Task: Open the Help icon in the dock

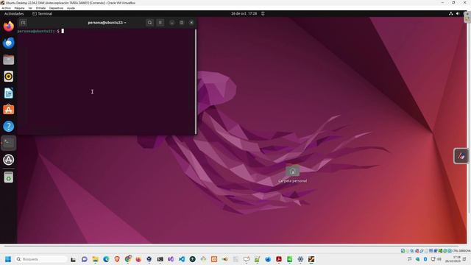Action: tap(9, 126)
